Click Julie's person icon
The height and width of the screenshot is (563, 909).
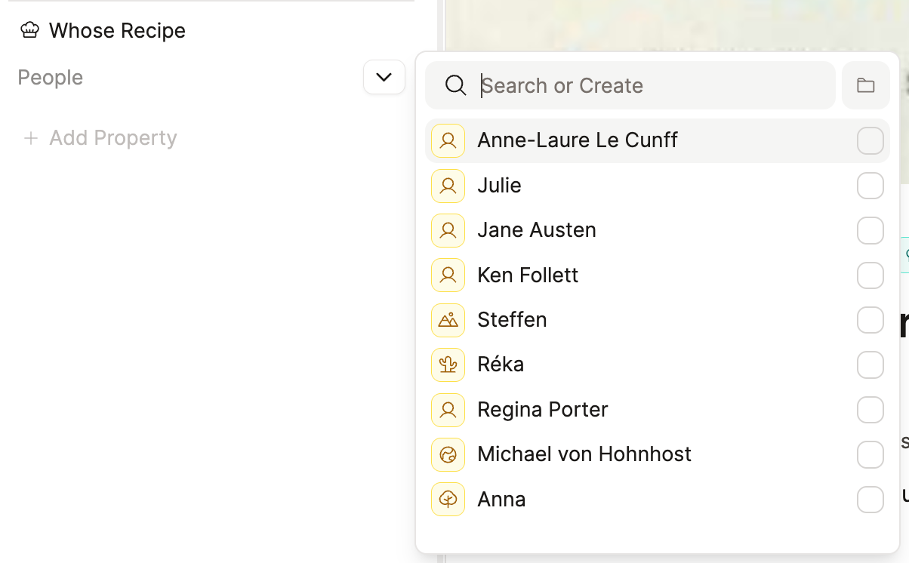point(448,186)
